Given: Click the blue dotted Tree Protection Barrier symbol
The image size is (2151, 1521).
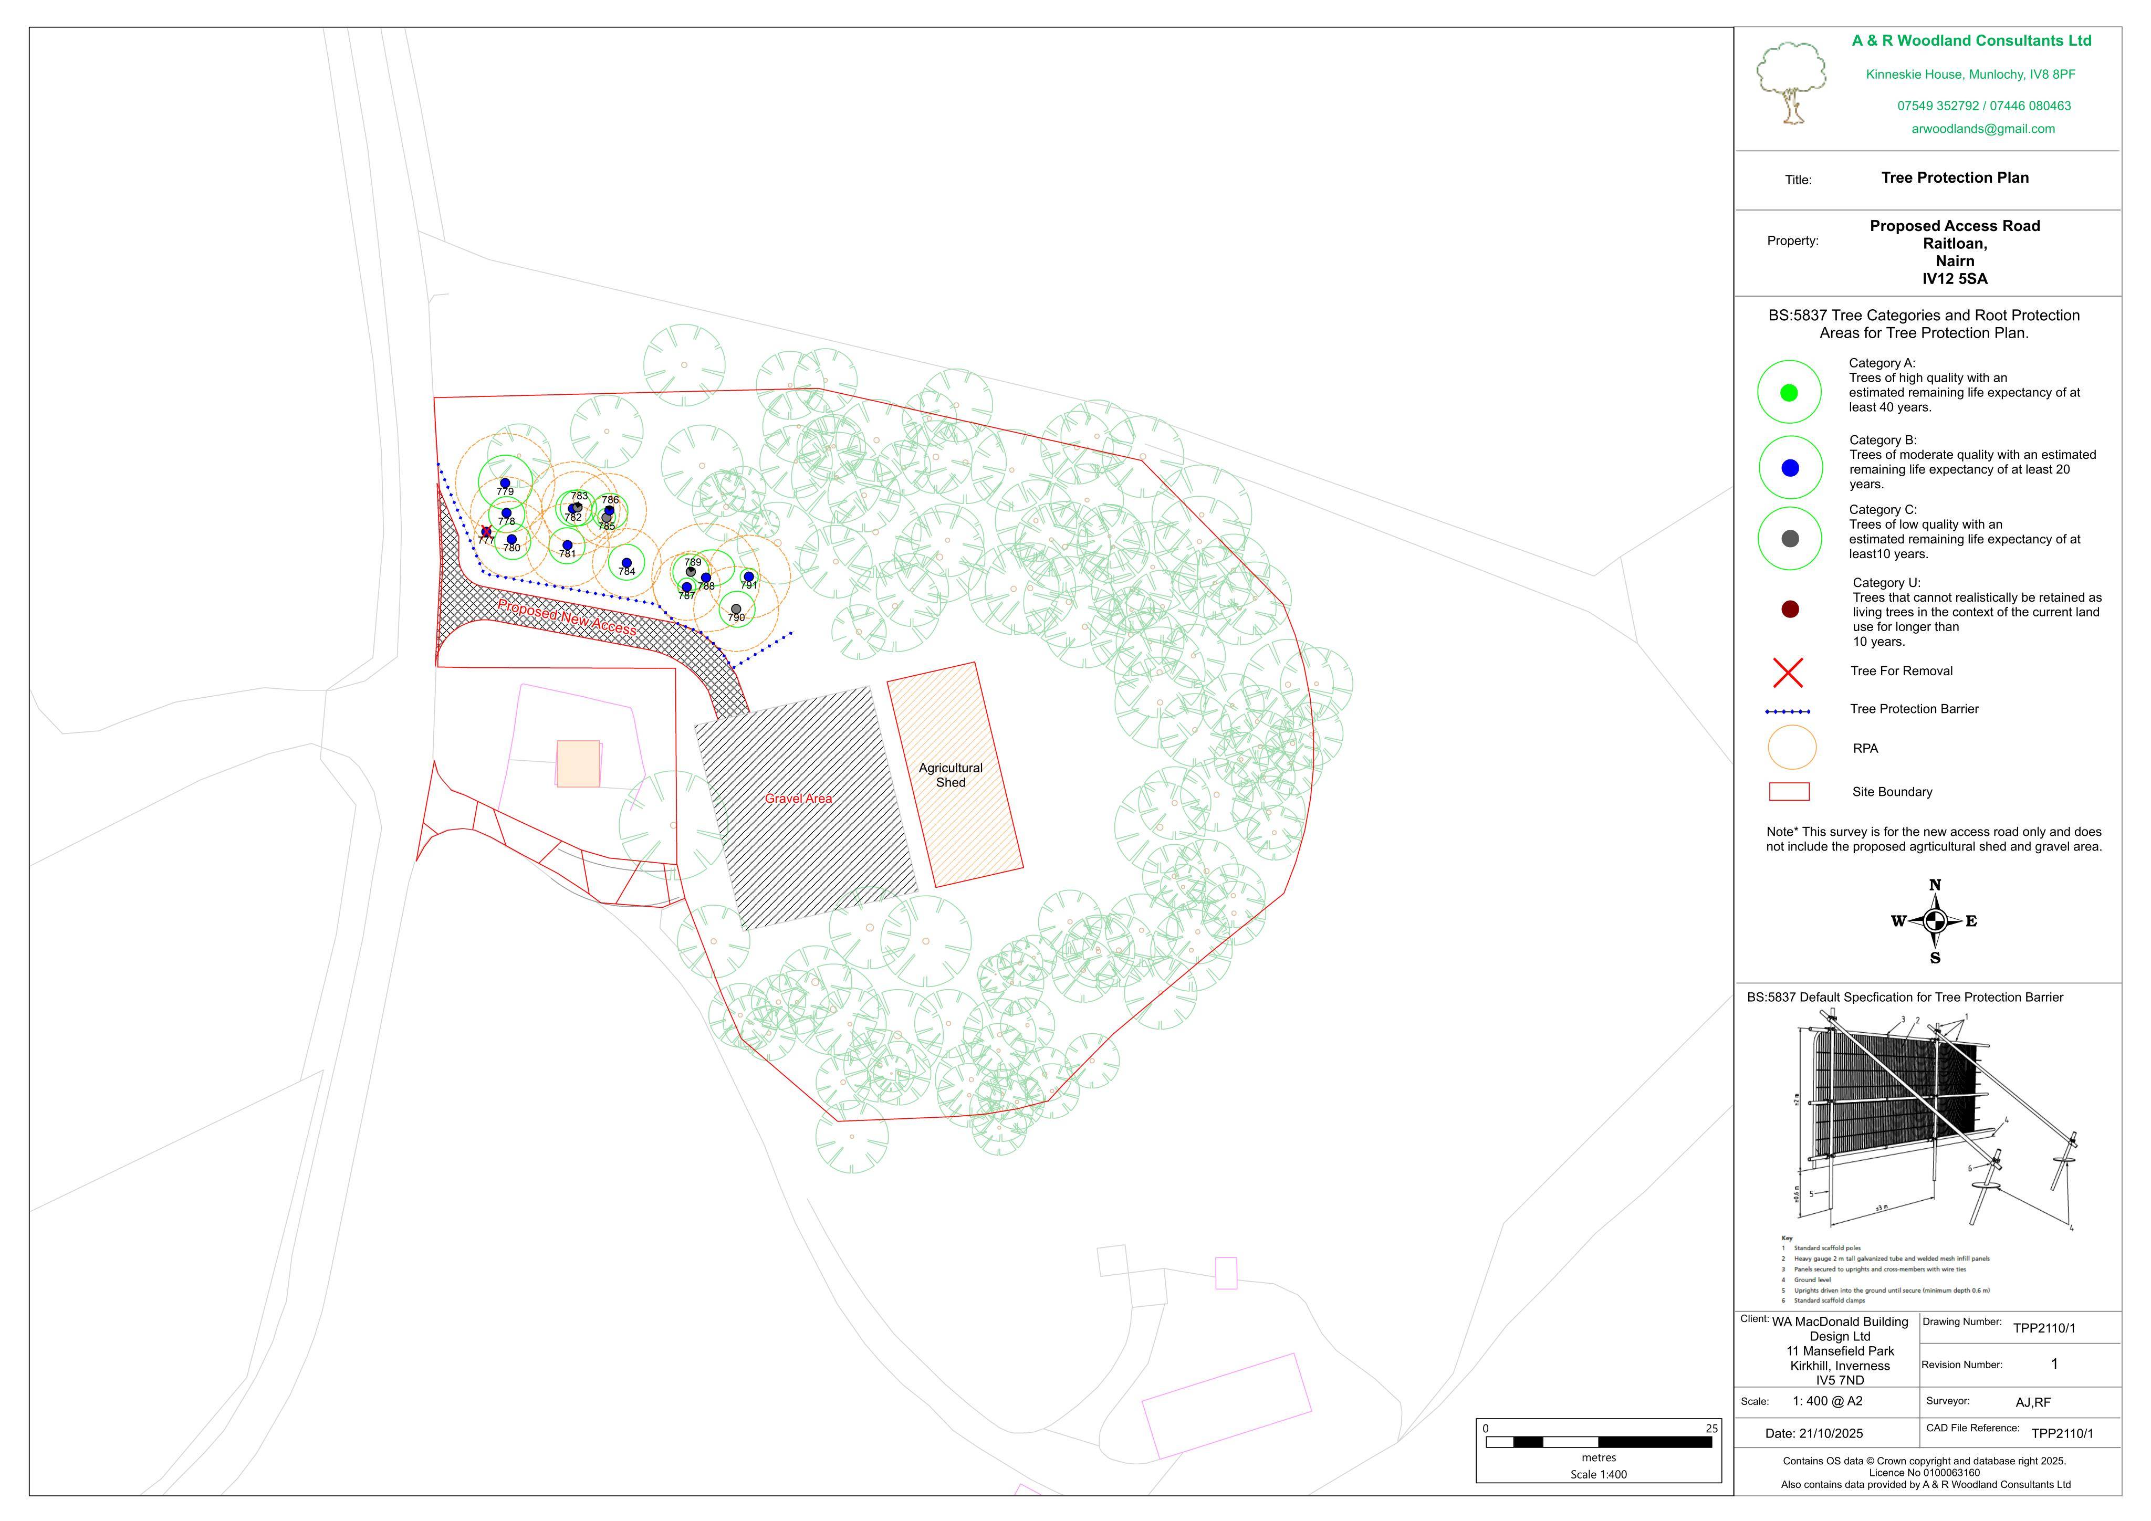Looking at the screenshot, I should [1789, 712].
